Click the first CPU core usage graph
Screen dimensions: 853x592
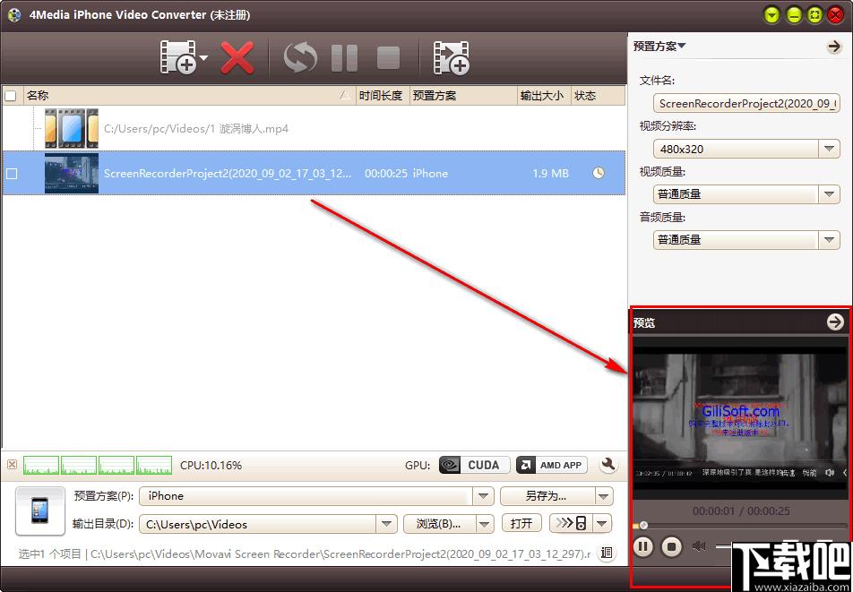pyautogui.click(x=41, y=466)
